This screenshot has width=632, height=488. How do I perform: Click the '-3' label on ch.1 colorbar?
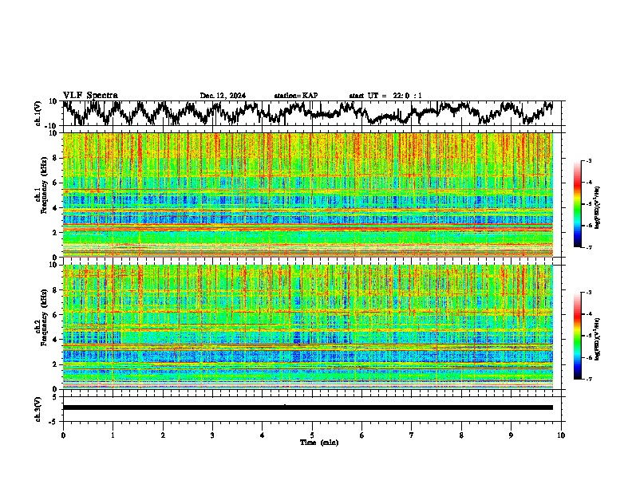[588, 161]
